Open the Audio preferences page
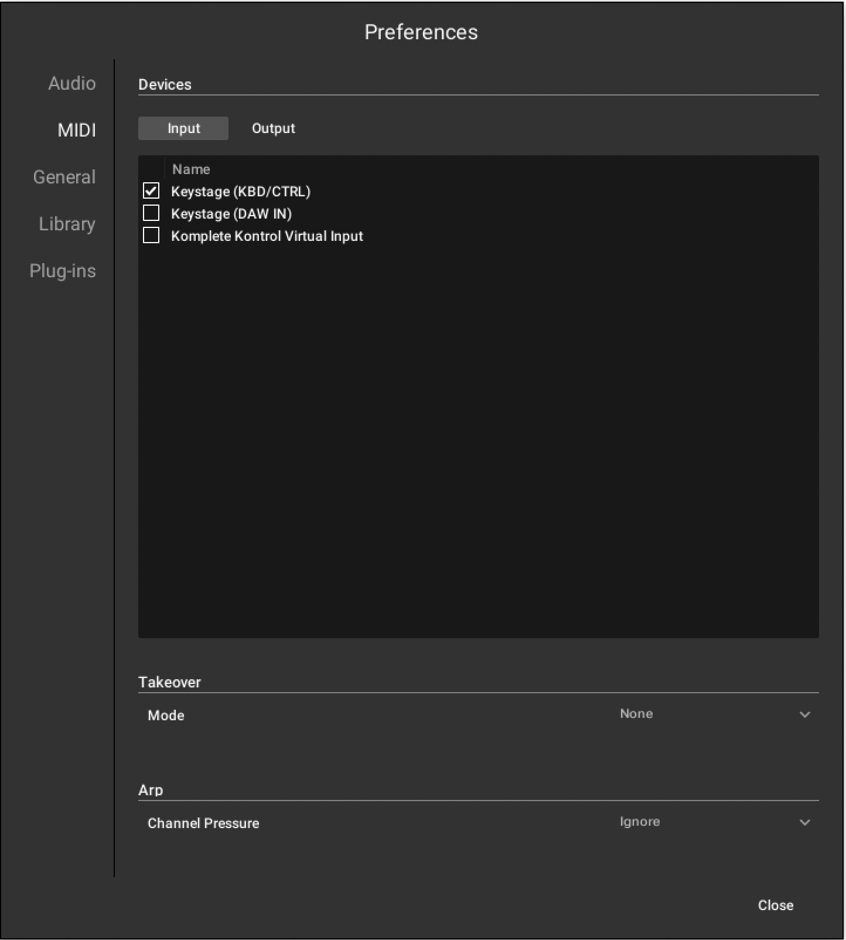 [x=71, y=84]
